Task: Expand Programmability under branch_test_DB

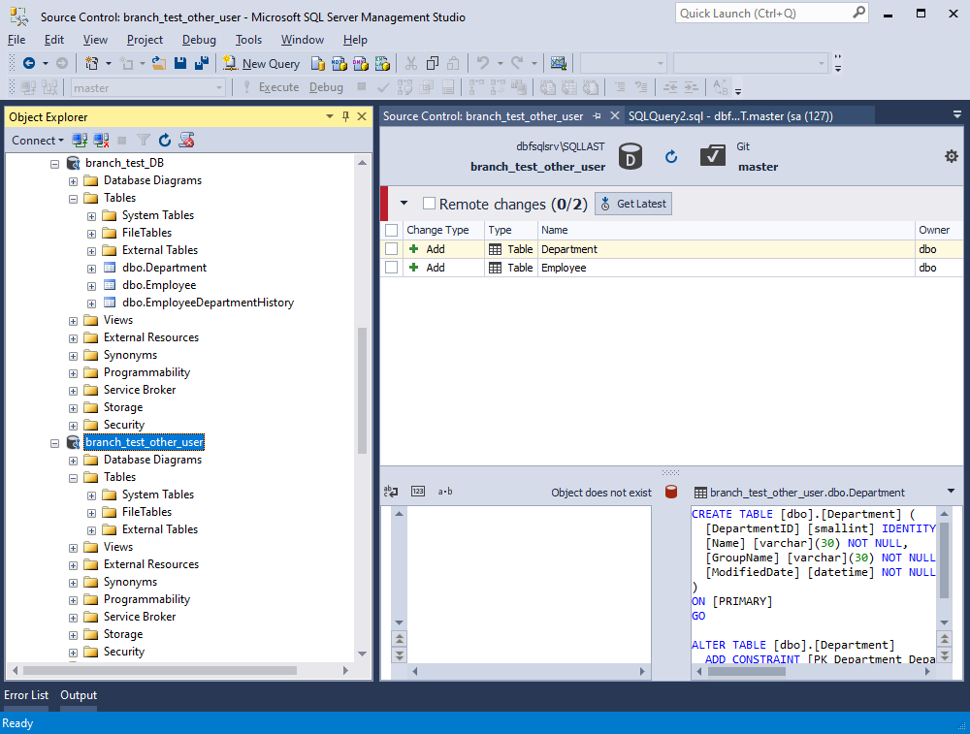Action: point(73,373)
